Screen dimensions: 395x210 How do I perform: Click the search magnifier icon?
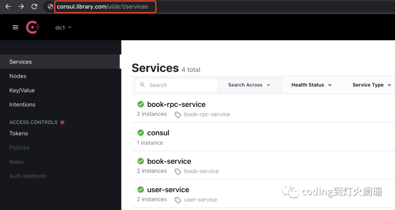pos(142,85)
